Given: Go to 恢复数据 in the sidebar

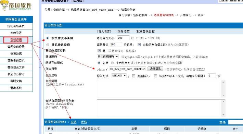Looking at the screenshot, I should (x=16, y=53).
